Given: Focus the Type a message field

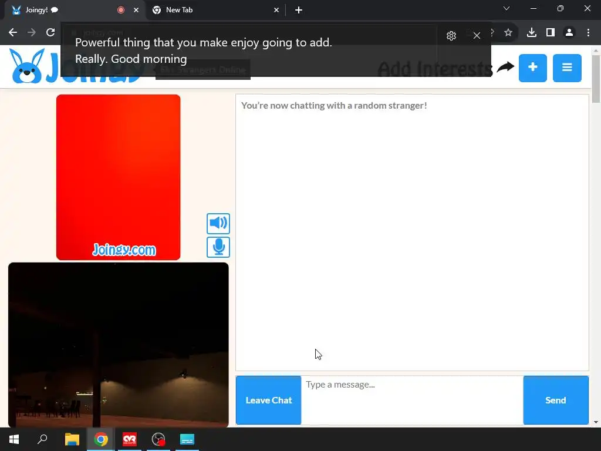Looking at the screenshot, I should coord(412,400).
